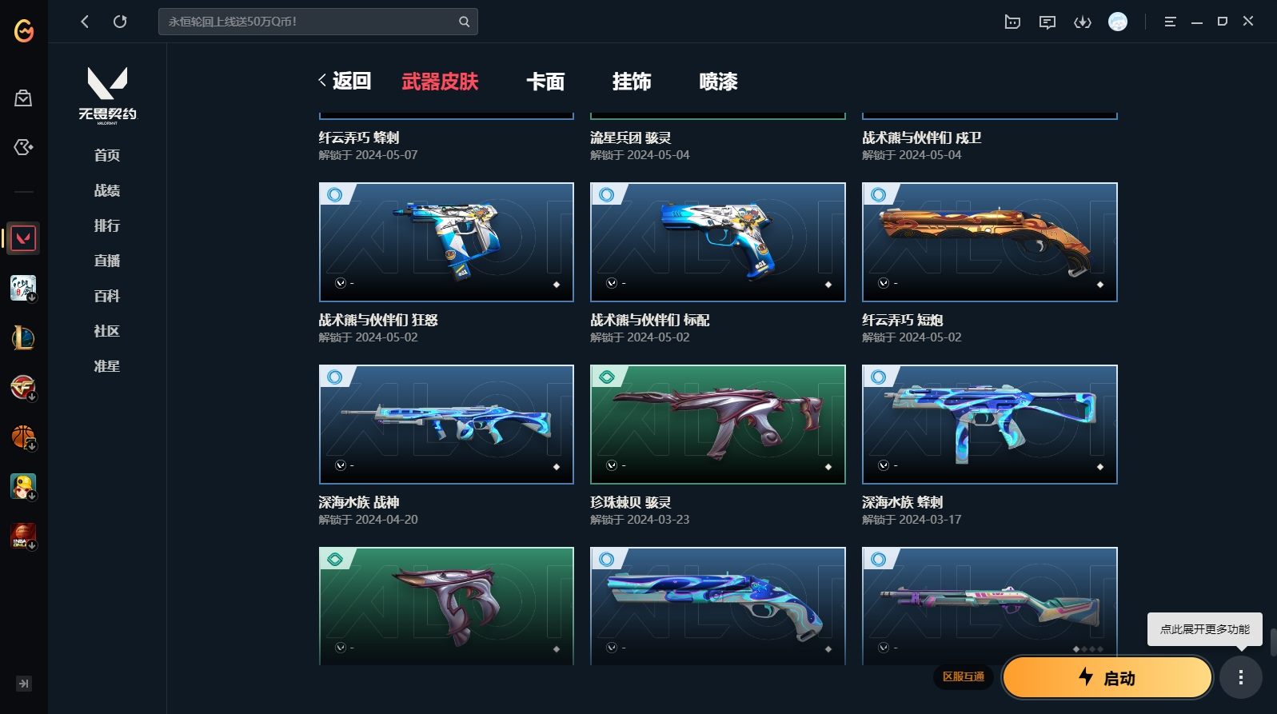The height and width of the screenshot is (714, 1277).
Task: Switch to the 卡面 tab
Action: pyautogui.click(x=545, y=82)
